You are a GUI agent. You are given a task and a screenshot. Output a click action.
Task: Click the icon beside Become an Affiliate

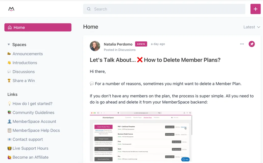[x=9, y=157]
